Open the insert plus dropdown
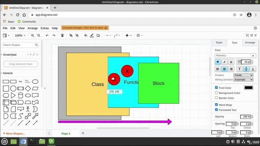This screenshot has width=260, height=146. coord(128,35)
